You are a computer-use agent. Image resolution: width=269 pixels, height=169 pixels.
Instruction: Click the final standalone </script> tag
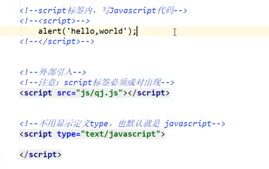pos(41,155)
